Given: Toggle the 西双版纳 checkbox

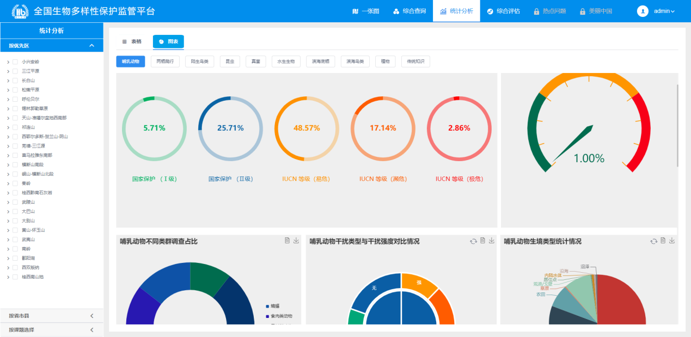Looking at the screenshot, I should point(15,267).
